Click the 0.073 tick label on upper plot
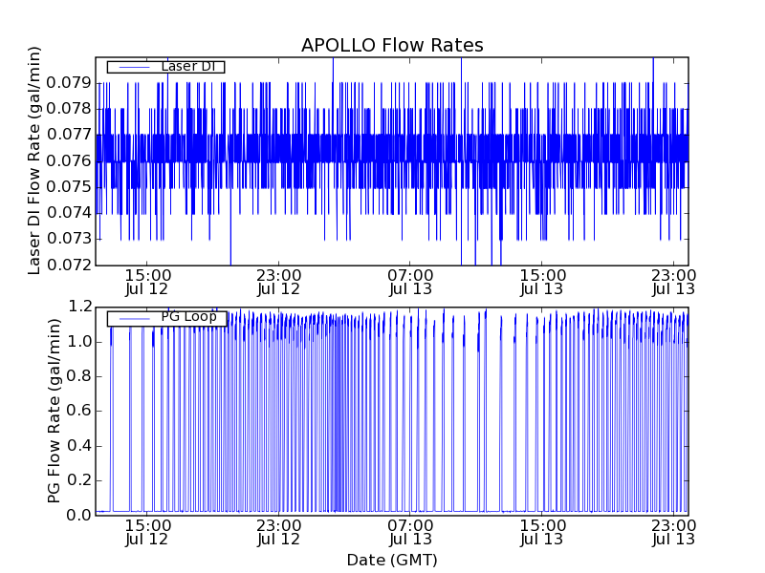765x573 pixels. coord(69,239)
